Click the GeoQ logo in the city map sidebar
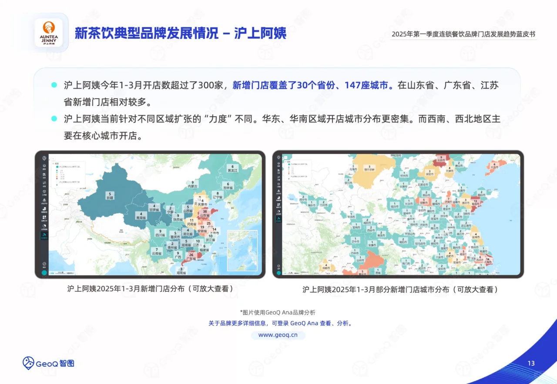Screen dimensions: 557x384 point(278,158)
